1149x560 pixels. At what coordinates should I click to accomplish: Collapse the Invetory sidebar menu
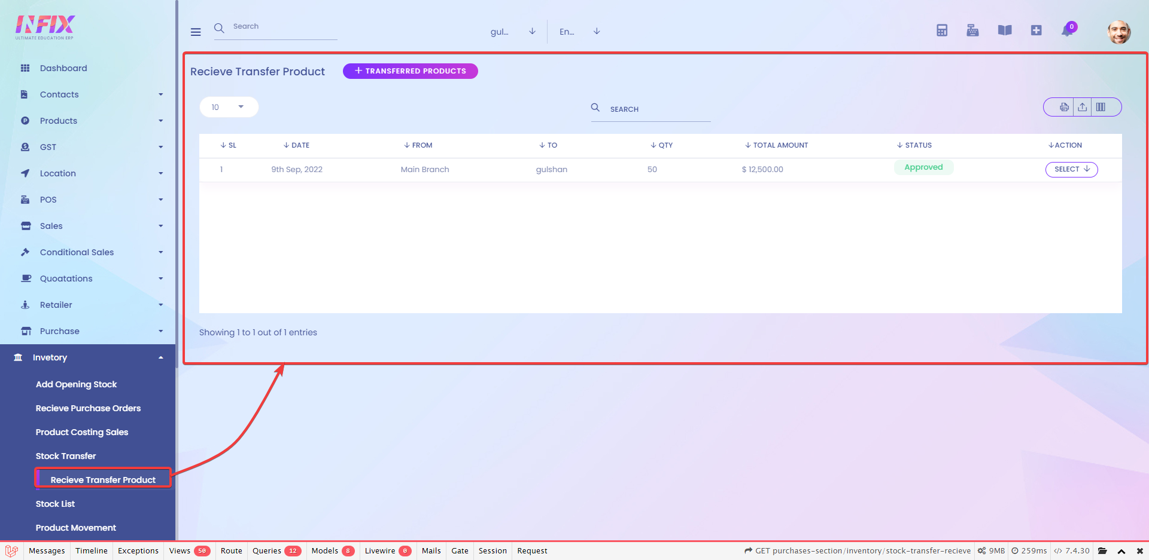pos(87,357)
